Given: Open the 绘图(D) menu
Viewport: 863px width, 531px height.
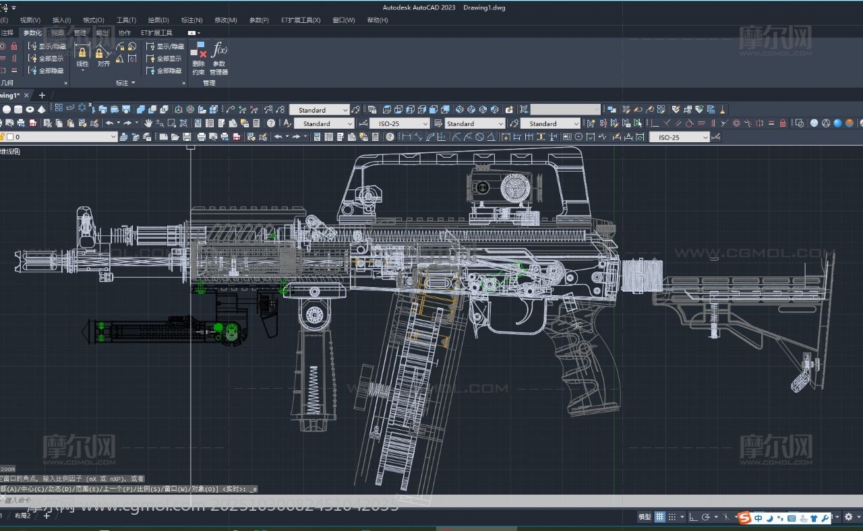Looking at the screenshot, I should pos(158,20).
